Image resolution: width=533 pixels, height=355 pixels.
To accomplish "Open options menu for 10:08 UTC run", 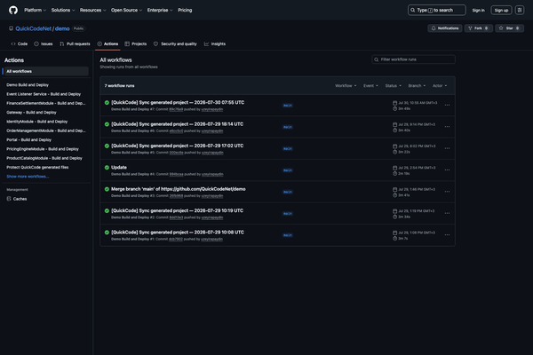I will click(447, 235).
